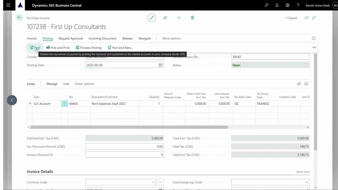Open notifications bell icon
The image size is (338, 190).
277,5
